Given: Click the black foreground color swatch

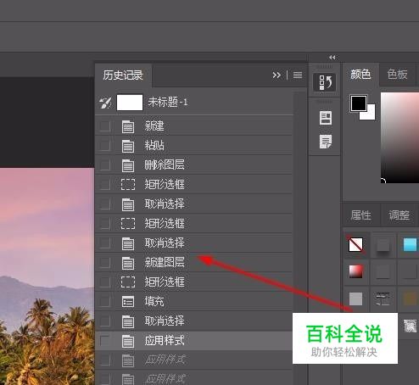Looking at the screenshot, I should 359,103.
